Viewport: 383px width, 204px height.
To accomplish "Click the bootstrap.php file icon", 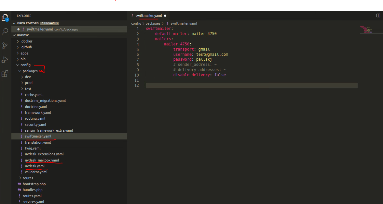I will [20, 184].
